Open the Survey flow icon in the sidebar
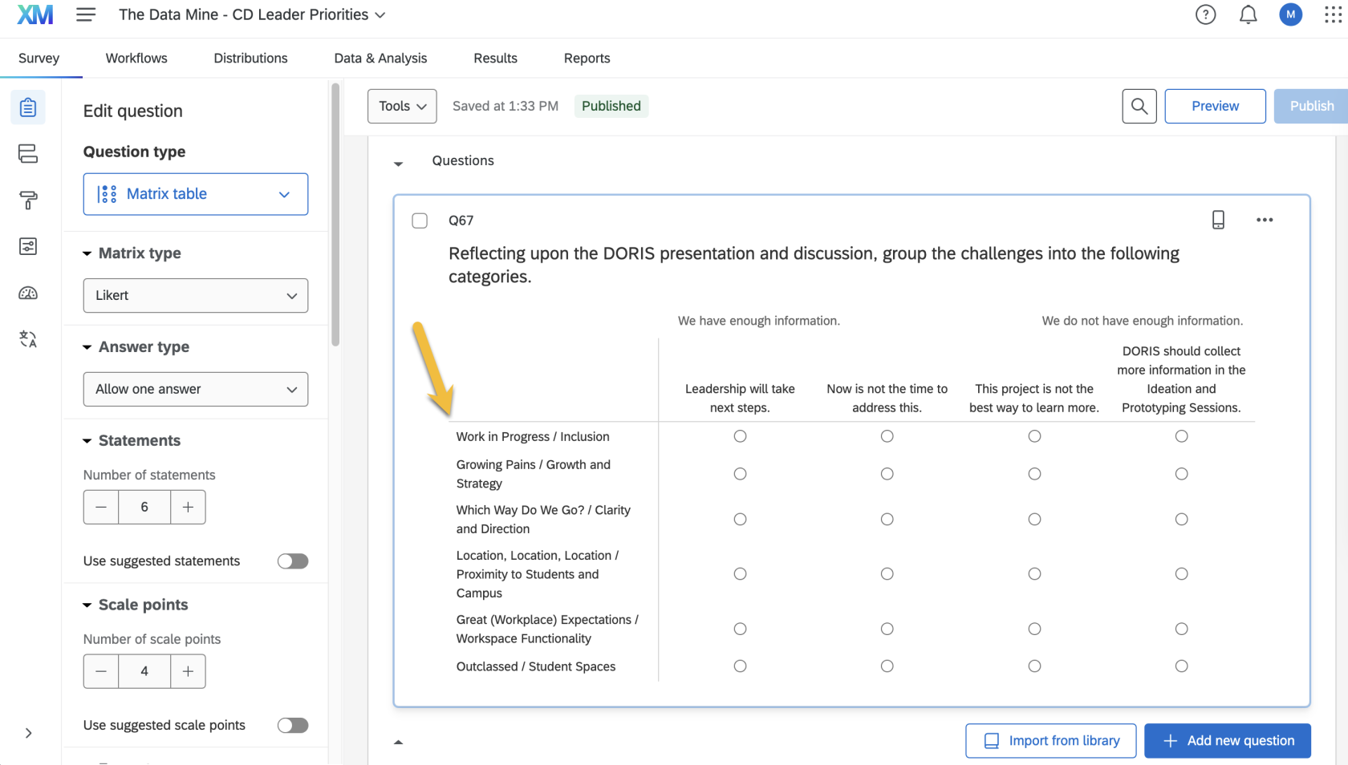Viewport: 1348px width, 765px height. (28, 153)
